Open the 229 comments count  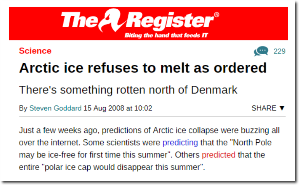(279, 51)
